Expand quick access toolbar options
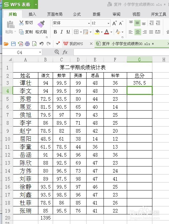The height and width of the screenshot is (224, 169). pyautogui.click(x=58, y=43)
